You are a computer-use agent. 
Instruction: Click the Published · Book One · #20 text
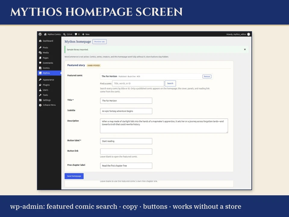129,76
